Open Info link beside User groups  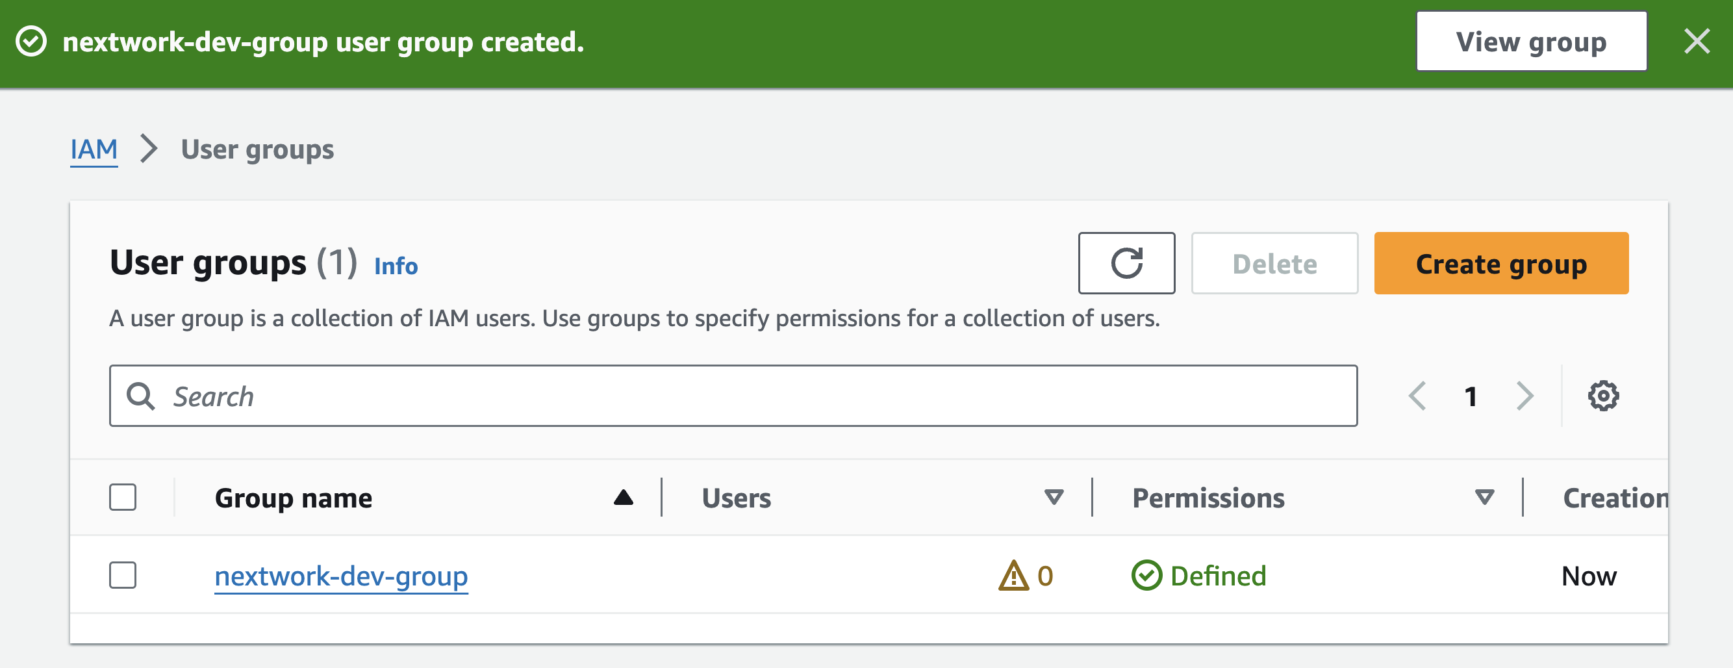(x=396, y=266)
